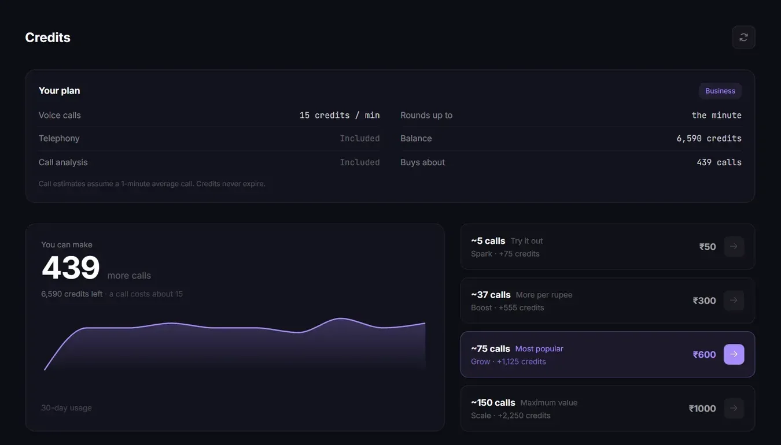Click the large "439" number
The height and width of the screenshot is (445, 781).
coord(71,268)
